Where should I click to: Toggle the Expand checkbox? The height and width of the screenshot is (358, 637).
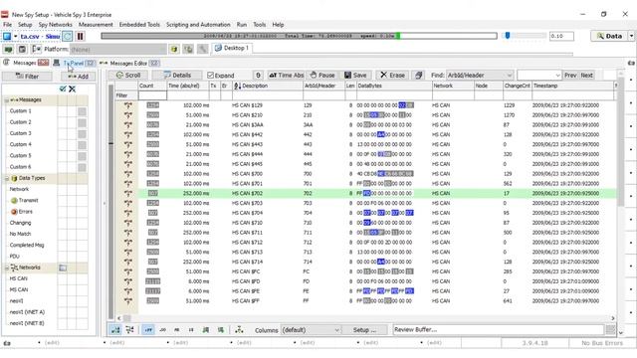(210, 76)
